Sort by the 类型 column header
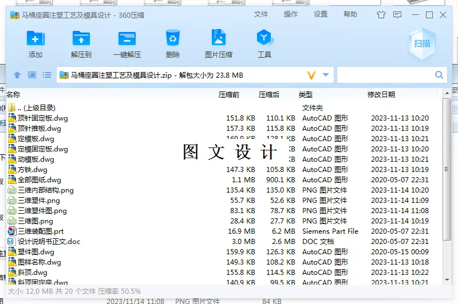 pyautogui.click(x=306, y=94)
